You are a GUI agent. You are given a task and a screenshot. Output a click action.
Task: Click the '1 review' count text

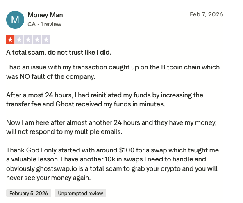(x=51, y=24)
